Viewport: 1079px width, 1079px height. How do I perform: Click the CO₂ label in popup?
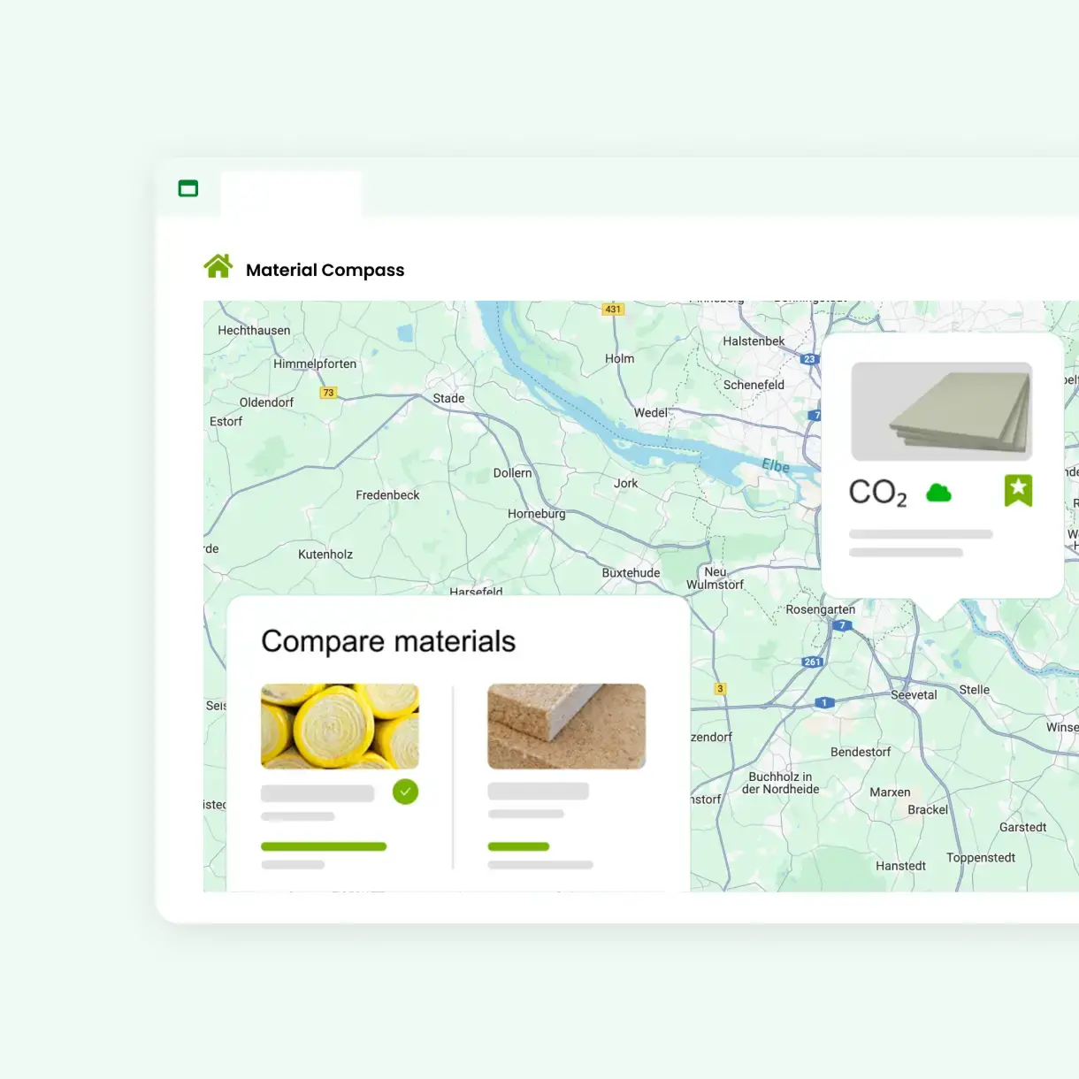877,493
